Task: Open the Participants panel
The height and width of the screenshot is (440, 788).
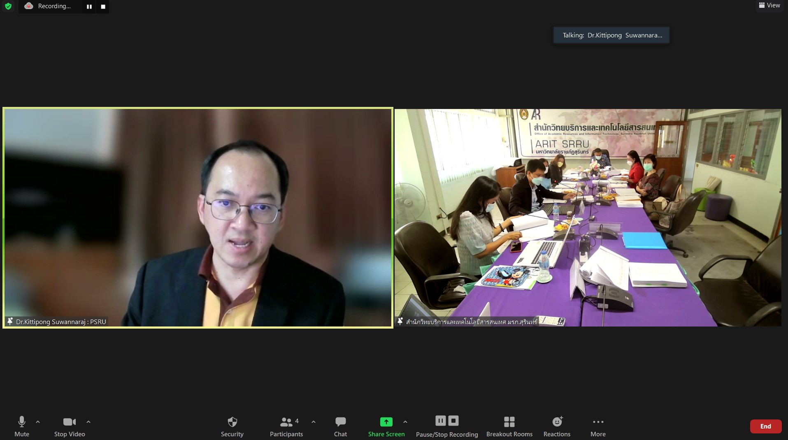Action: pos(286,426)
